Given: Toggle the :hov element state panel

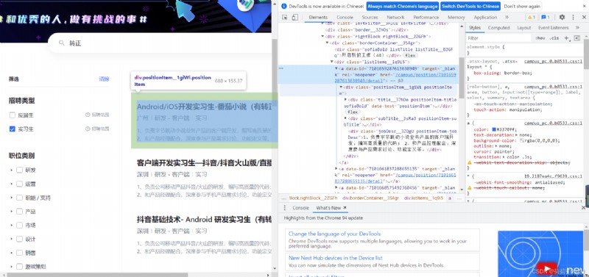Looking at the screenshot, I should coord(540,38).
